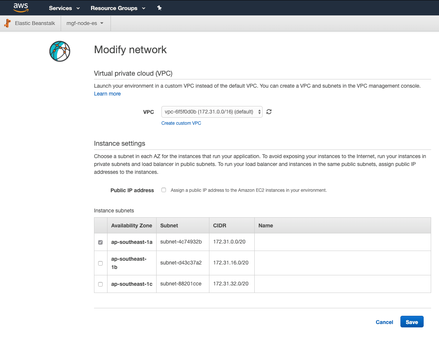
Task: Click the Elastic Beanstalk service icon
Action: 7,23
